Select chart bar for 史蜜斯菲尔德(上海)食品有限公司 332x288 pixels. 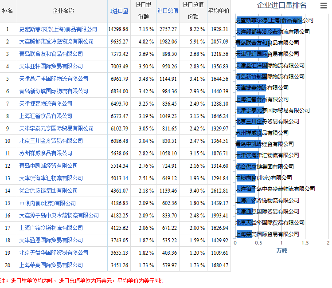[x=269, y=20]
